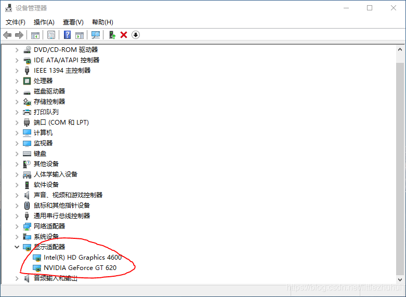406x297 pixels.
Task: Select the 软件设备 category label
Action: (x=46, y=185)
